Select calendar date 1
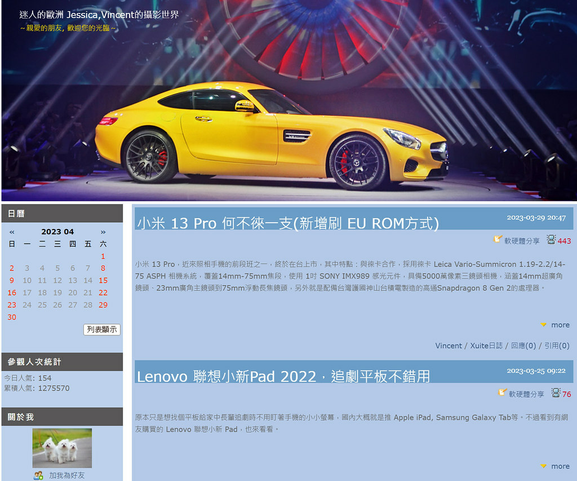577x481 pixels. (x=103, y=256)
